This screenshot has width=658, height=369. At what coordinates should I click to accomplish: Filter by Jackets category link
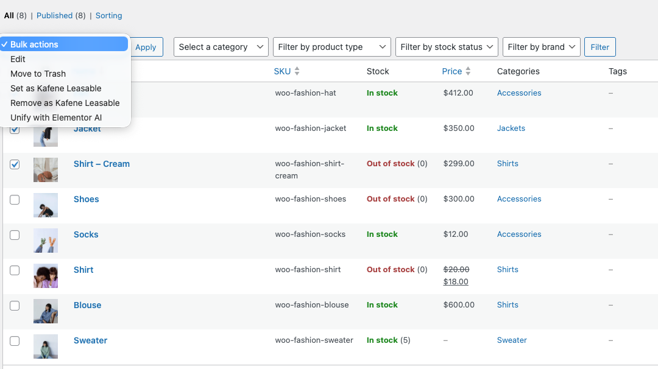click(x=511, y=128)
